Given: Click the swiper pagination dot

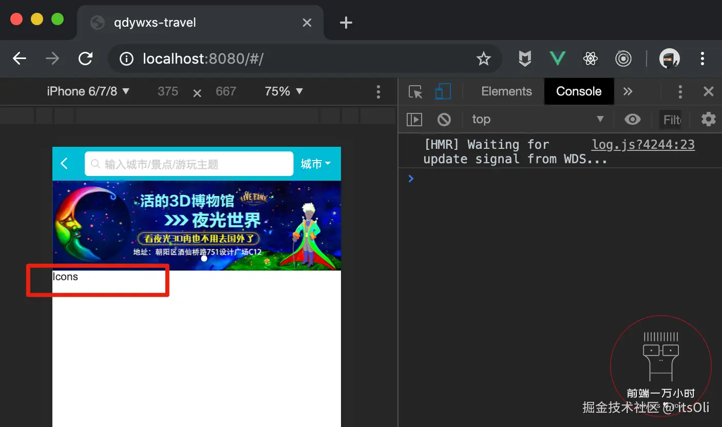Looking at the screenshot, I should pyautogui.click(x=204, y=258).
